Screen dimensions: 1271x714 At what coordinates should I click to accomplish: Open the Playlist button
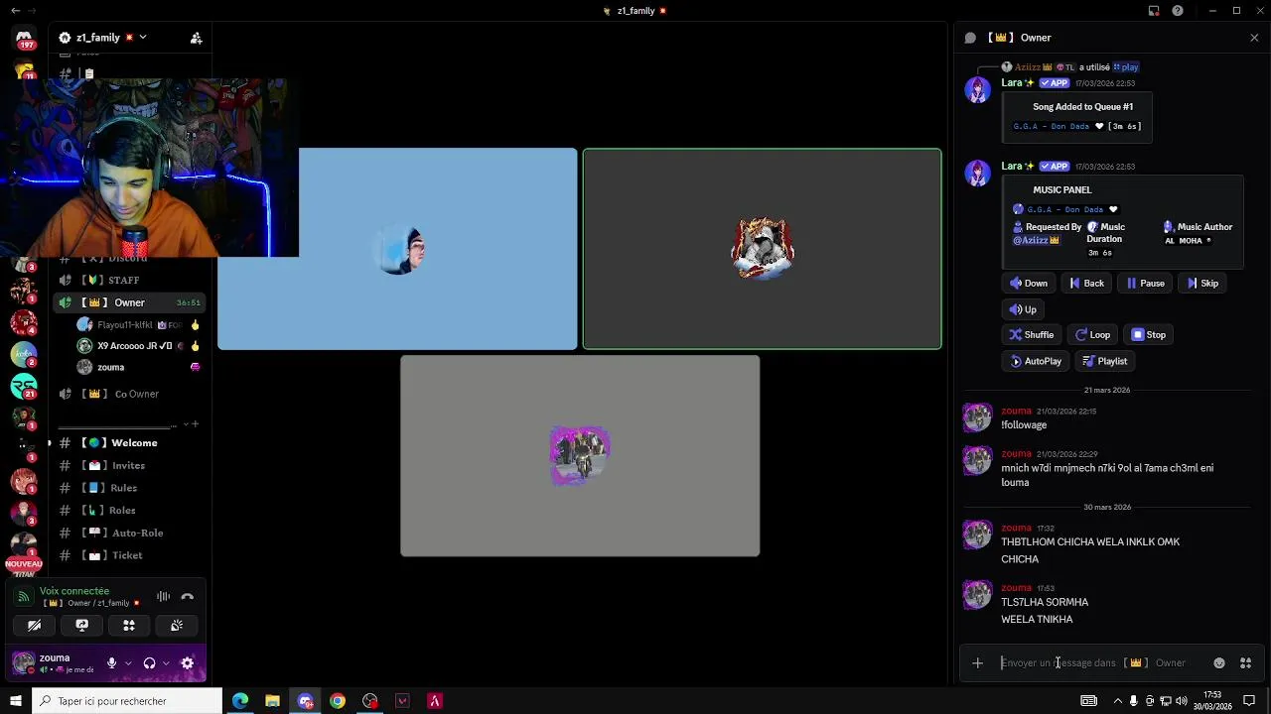pos(1104,361)
